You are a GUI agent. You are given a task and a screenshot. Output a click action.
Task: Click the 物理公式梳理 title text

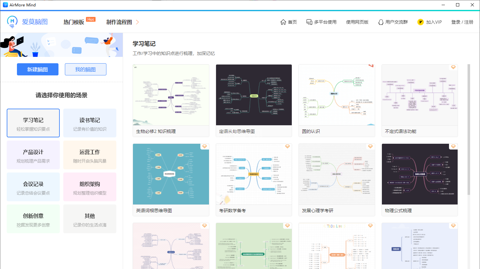[398, 211]
